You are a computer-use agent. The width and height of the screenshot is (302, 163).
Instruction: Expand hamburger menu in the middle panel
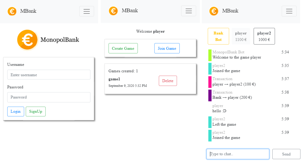pyautogui.click(x=189, y=11)
